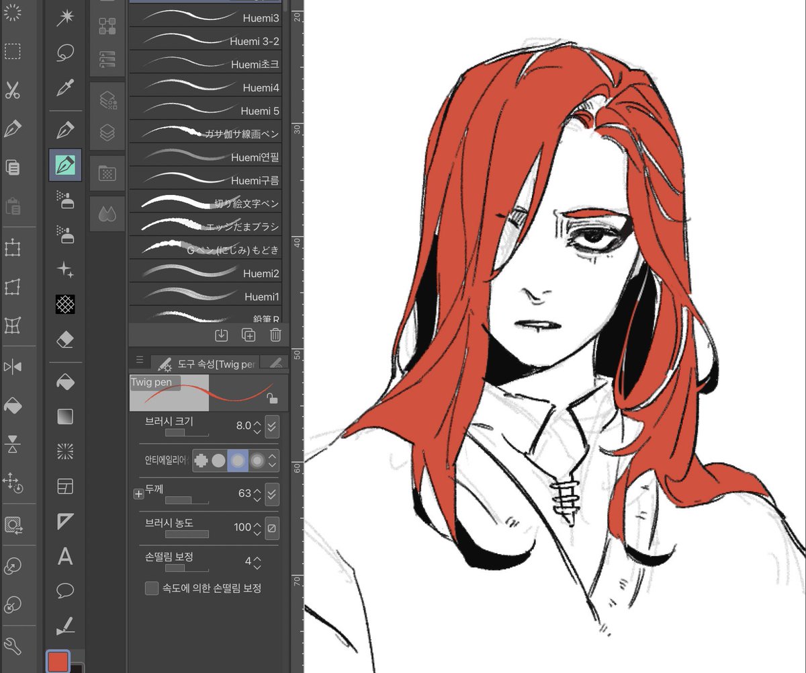The image size is (806, 673).
Task: Select the Lasso selection tool
Action: click(x=65, y=52)
